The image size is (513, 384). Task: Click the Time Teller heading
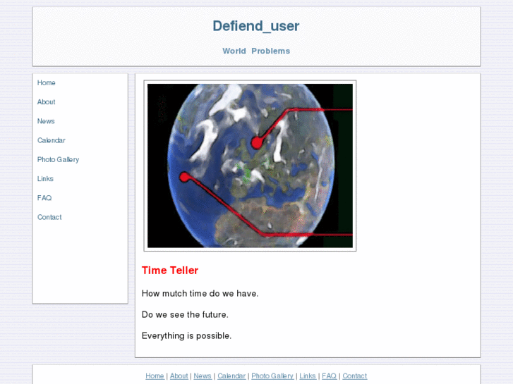[x=170, y=271]
